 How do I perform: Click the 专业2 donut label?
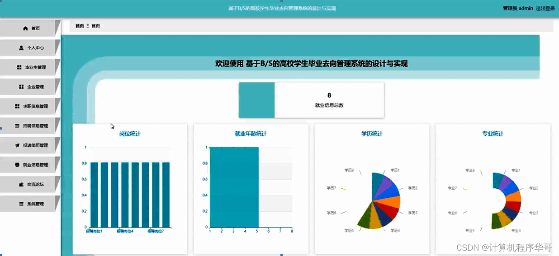[533, 188]
